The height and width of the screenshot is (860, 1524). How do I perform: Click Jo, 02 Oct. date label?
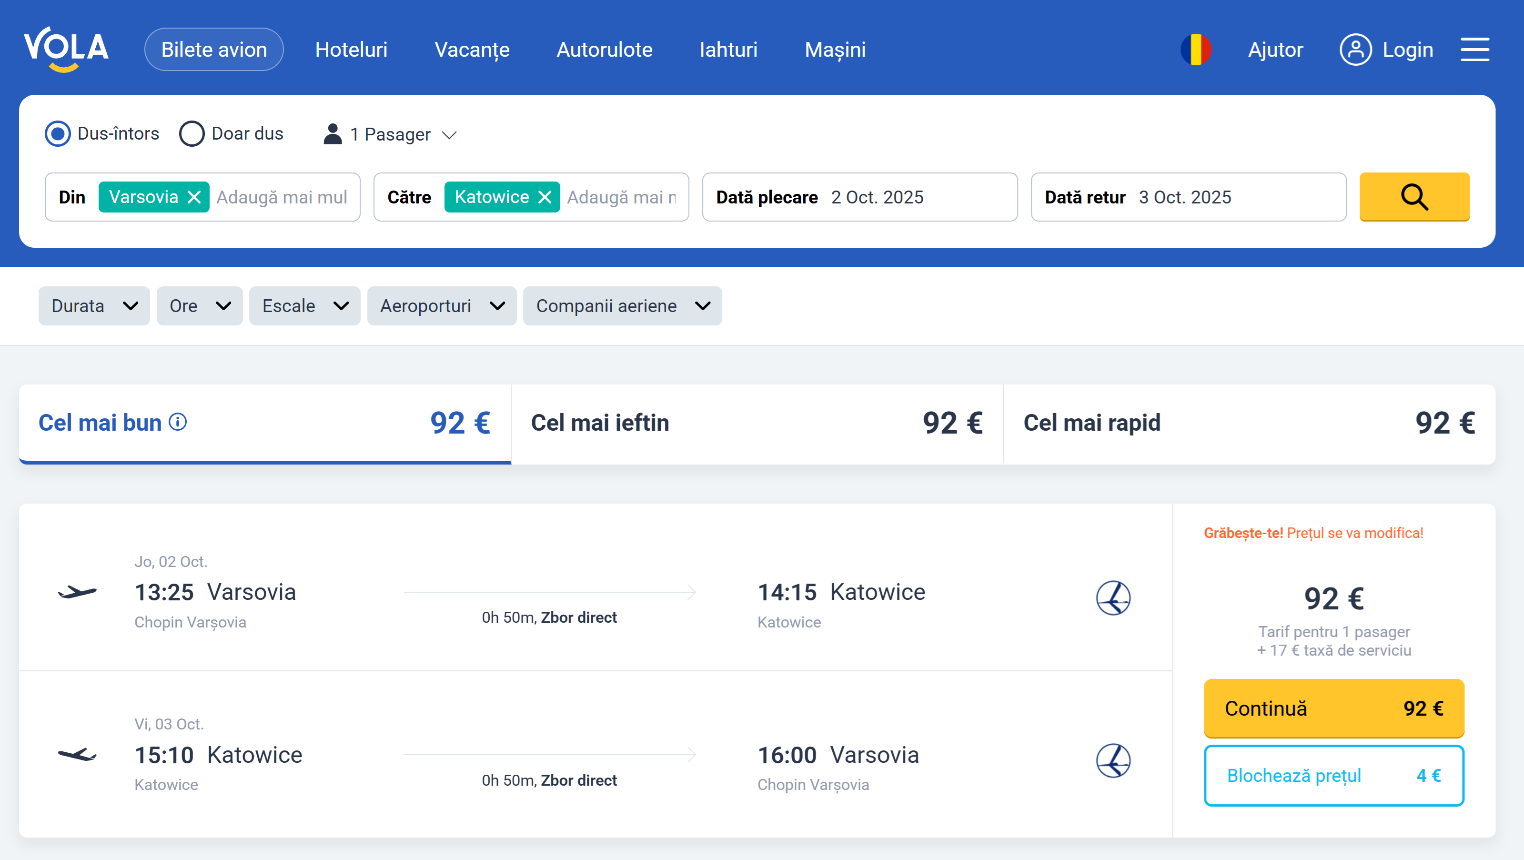171,561
